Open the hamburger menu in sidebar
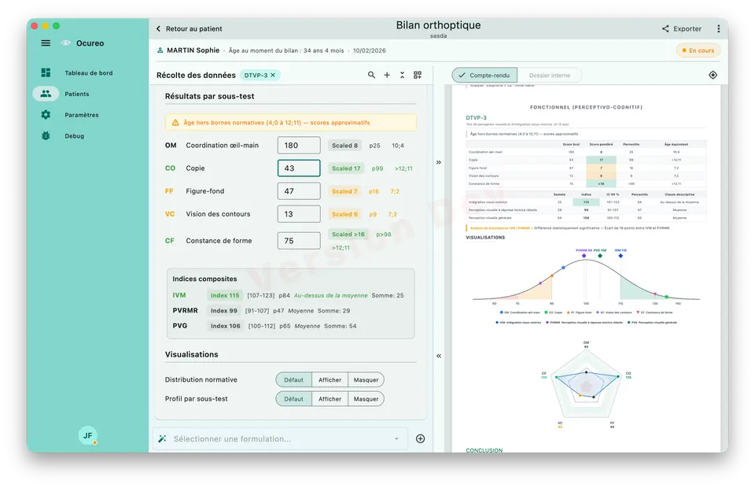 point(46,43)
